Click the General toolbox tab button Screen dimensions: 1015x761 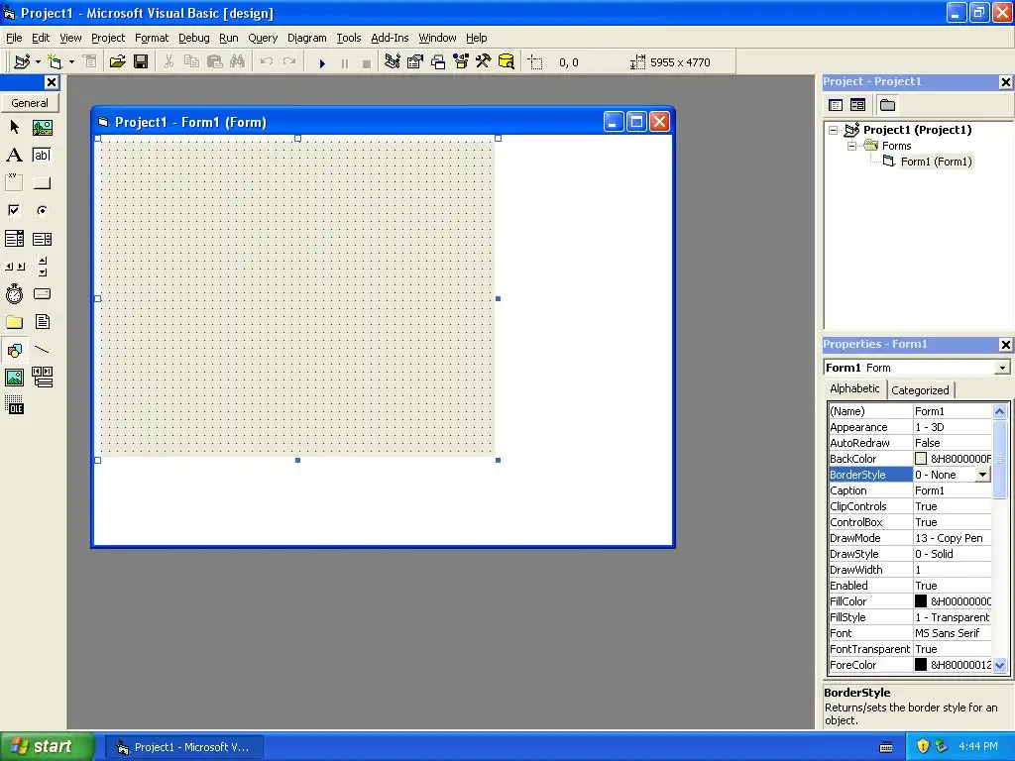click(30, 103)
